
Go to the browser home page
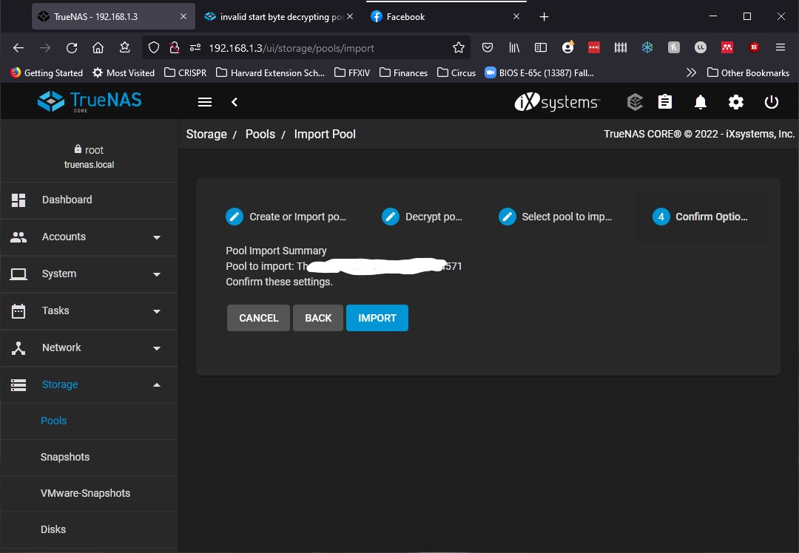point(98,48)
